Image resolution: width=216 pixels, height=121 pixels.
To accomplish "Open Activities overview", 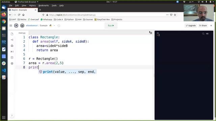I will (x=6, y=2).
